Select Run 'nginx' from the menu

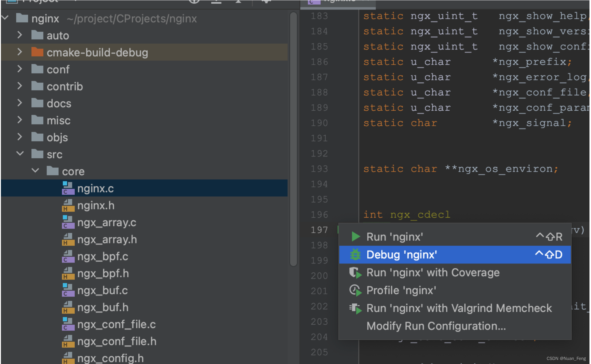(x=455, y=237)
